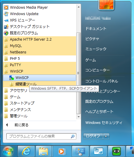Open shutdown options arrow next to ログオフ

(x=106, y=136)
